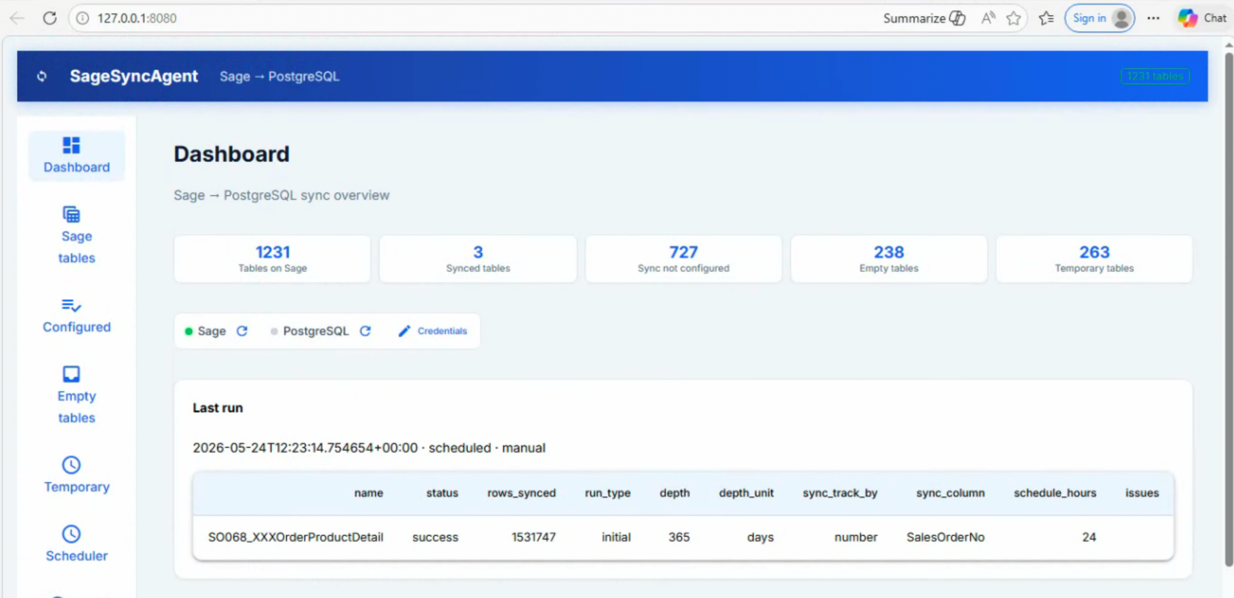Open the 3 Synced tables card

point(478,259)
